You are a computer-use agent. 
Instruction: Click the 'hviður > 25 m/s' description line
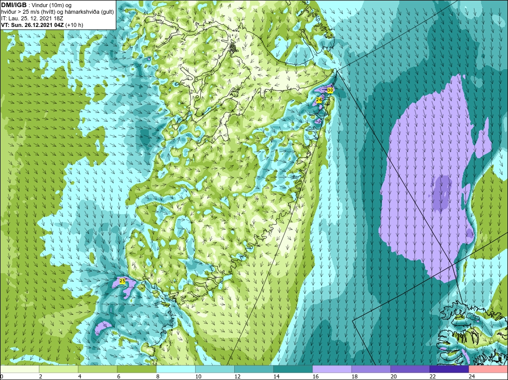[57, 12]
